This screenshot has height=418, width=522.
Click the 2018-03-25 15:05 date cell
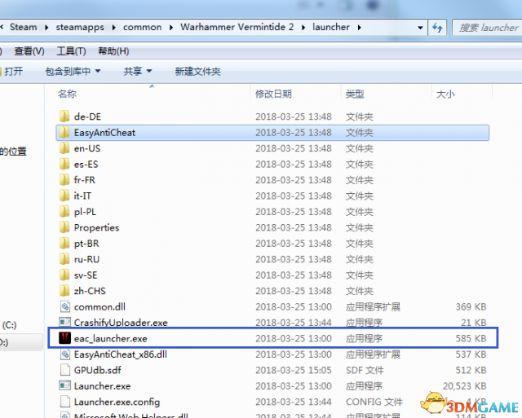[294, 370]
